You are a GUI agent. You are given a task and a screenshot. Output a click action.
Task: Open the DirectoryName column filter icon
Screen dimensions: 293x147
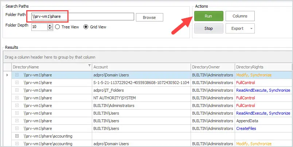pyautogui.click(x=90, y=65)
